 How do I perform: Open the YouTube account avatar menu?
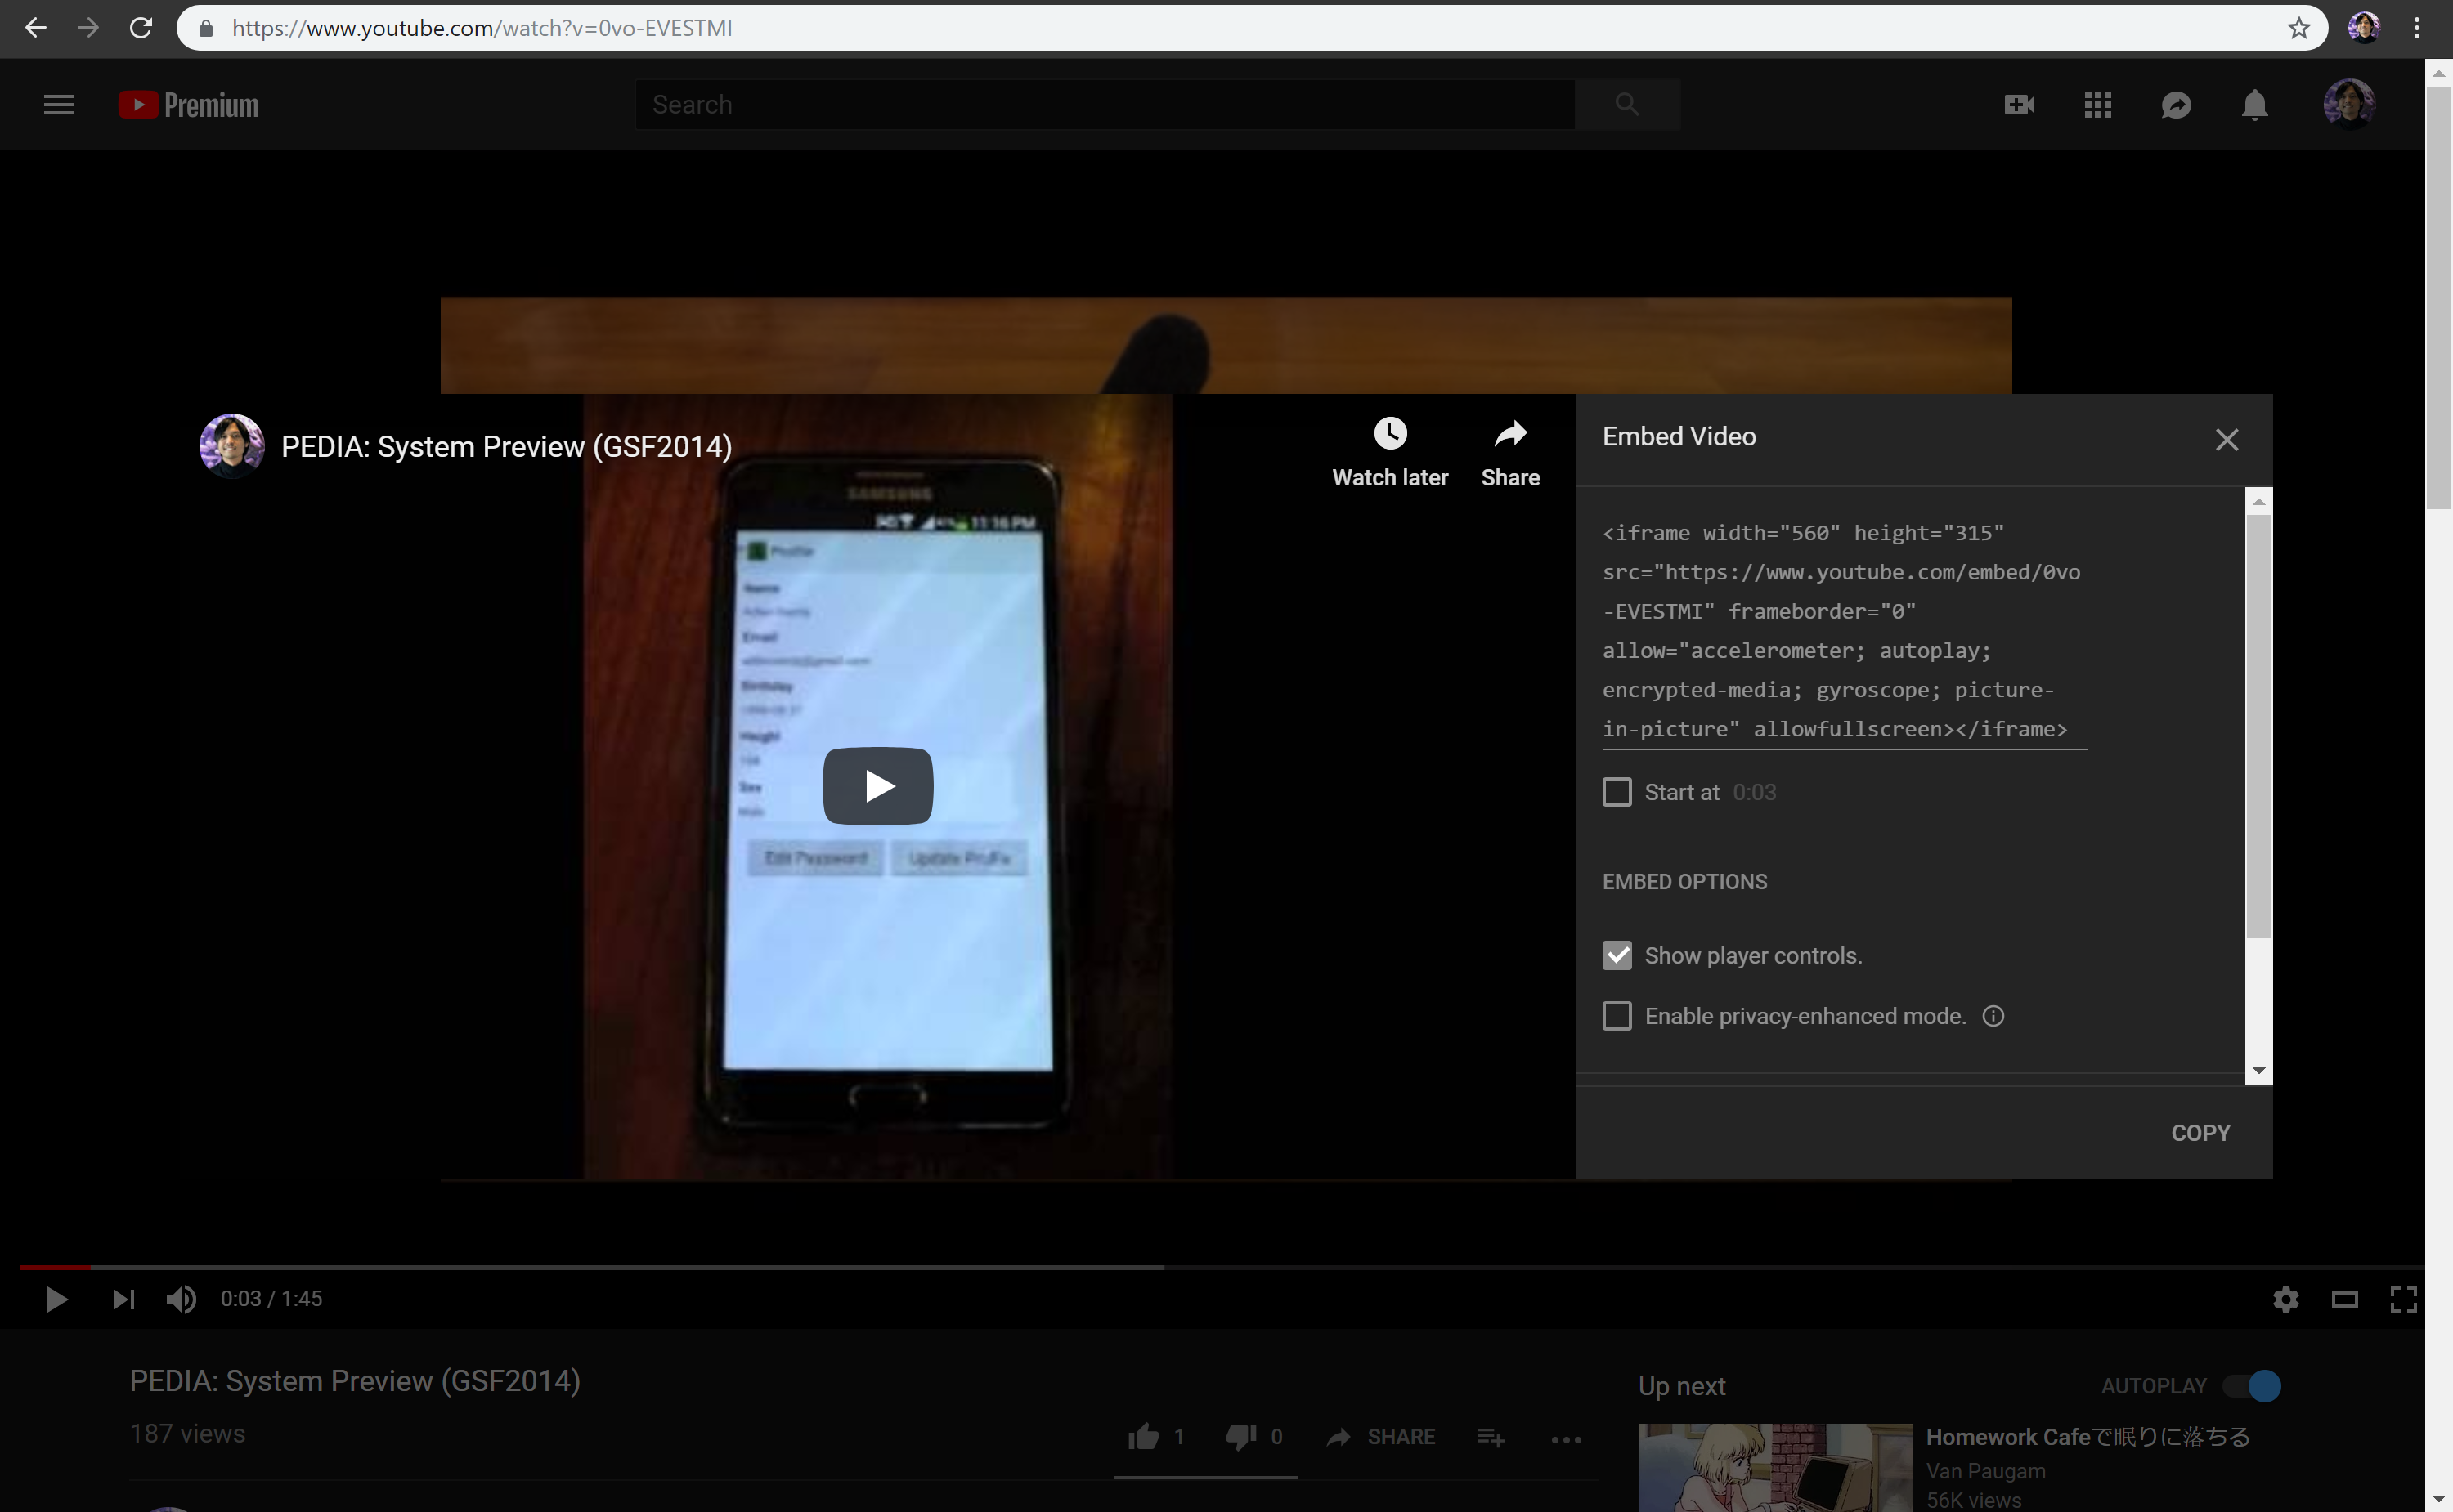[x=2348, y=104]
